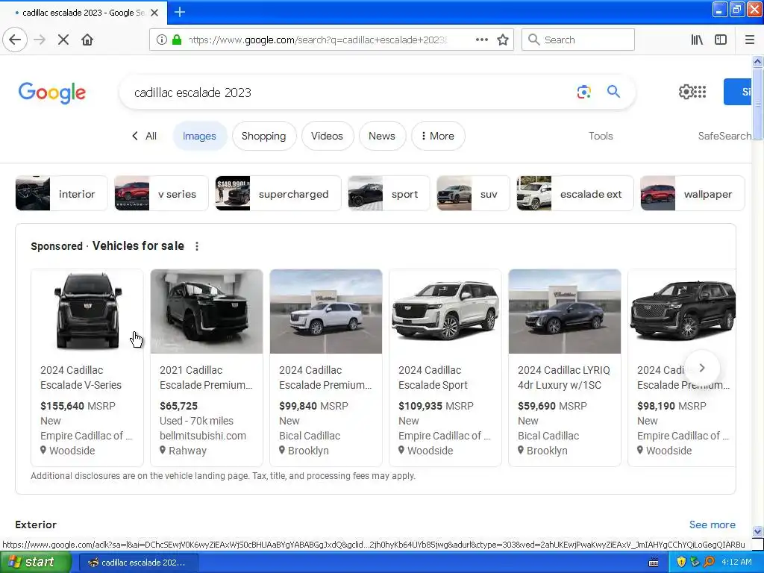Click the blue magnifier search icon
Image resolution: width=764 pixels, height=573 pixels.
click(x=613, y=92)
